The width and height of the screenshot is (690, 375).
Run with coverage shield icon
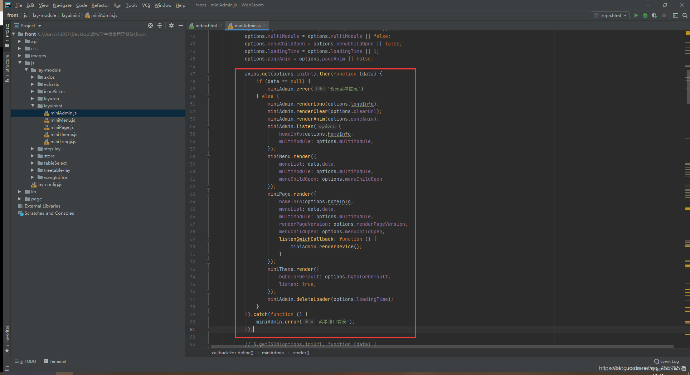654,15
